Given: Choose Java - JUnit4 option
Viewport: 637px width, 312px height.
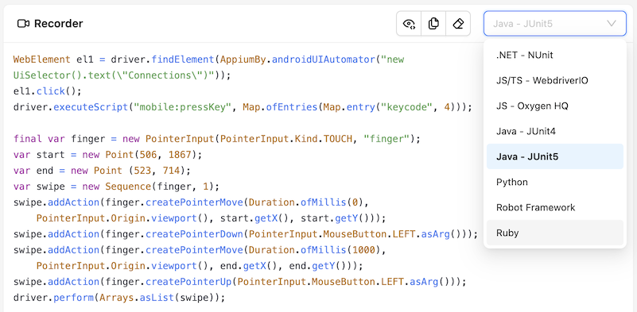Looking at the screenshot, I should tap(555, 131).
